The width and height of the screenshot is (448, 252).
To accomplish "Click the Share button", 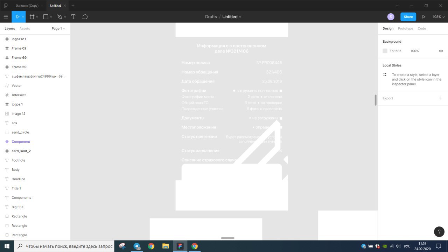I will (x=408, y=17).
